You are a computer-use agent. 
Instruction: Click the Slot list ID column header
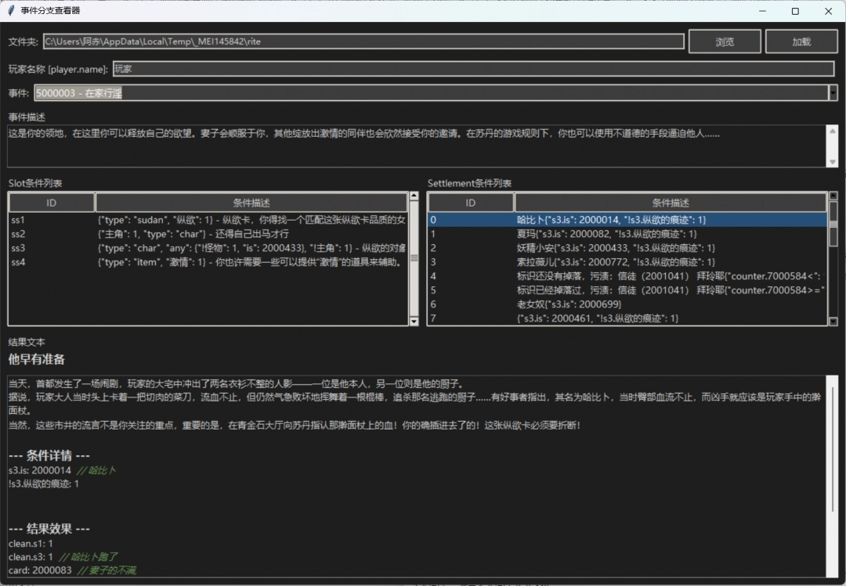coord(52,203)
